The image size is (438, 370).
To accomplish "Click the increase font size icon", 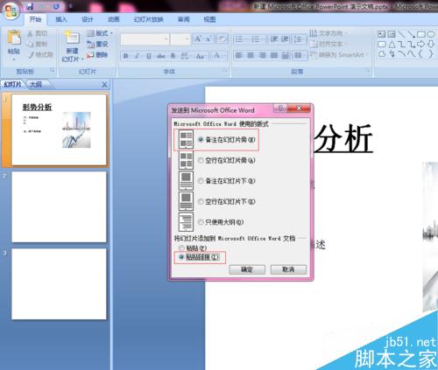I will coord(198,38).
